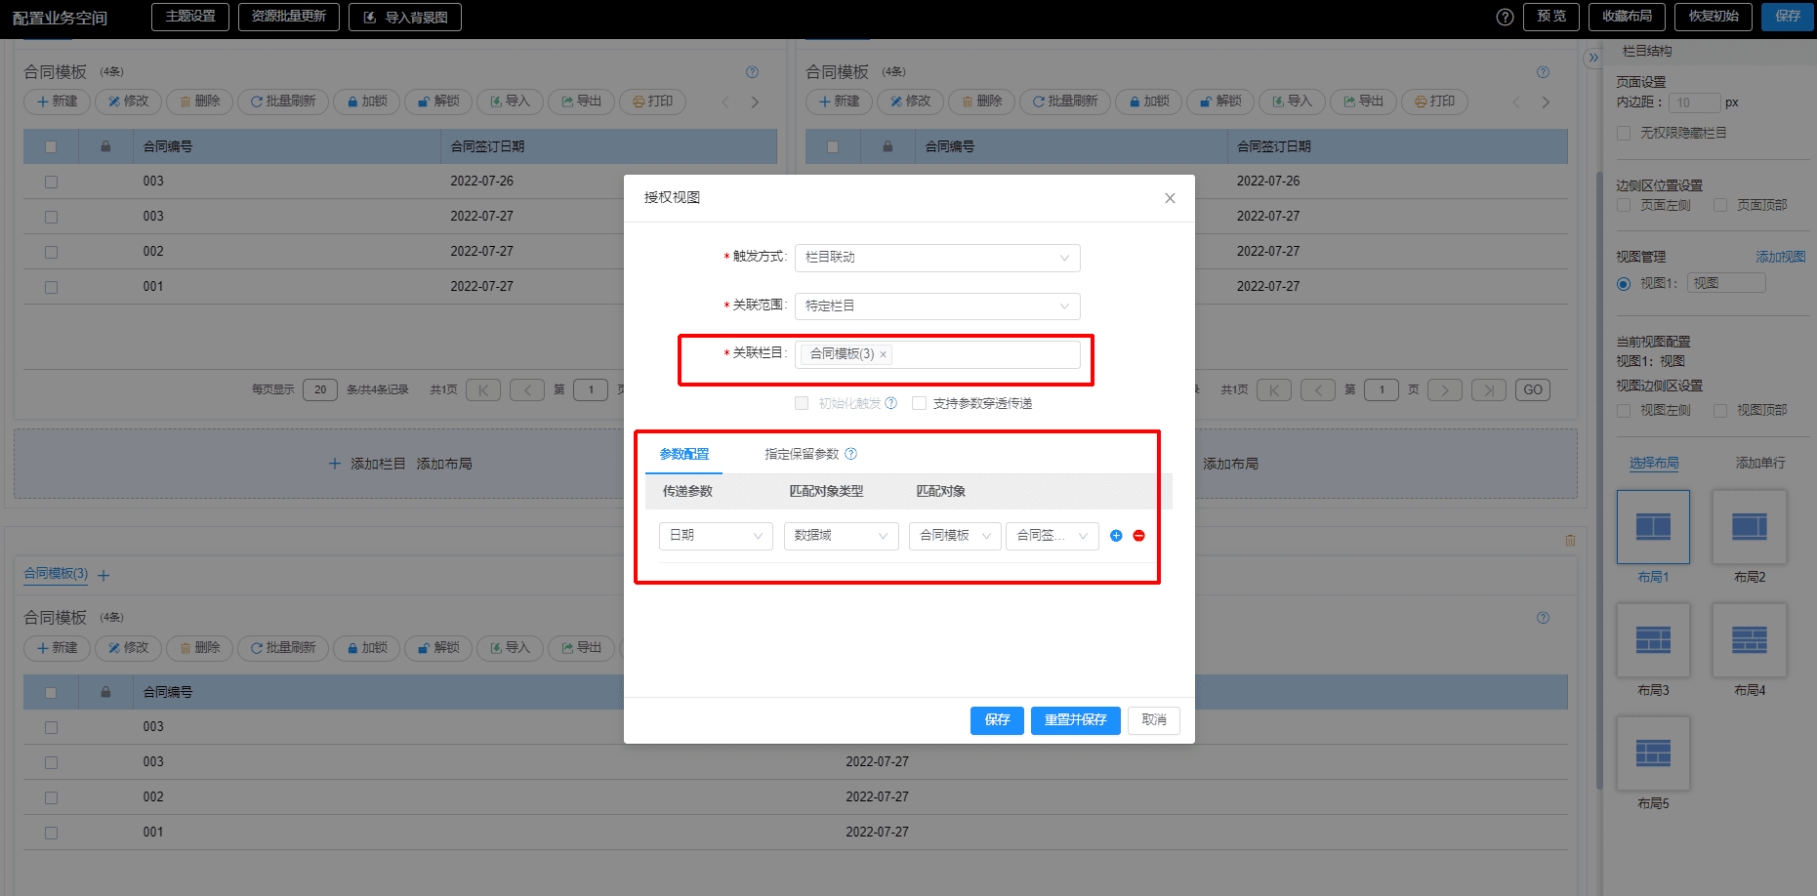Click help icon of top-left 合同模板 panel
This screenshot has width=1817, height=896.
coord(752,72)
